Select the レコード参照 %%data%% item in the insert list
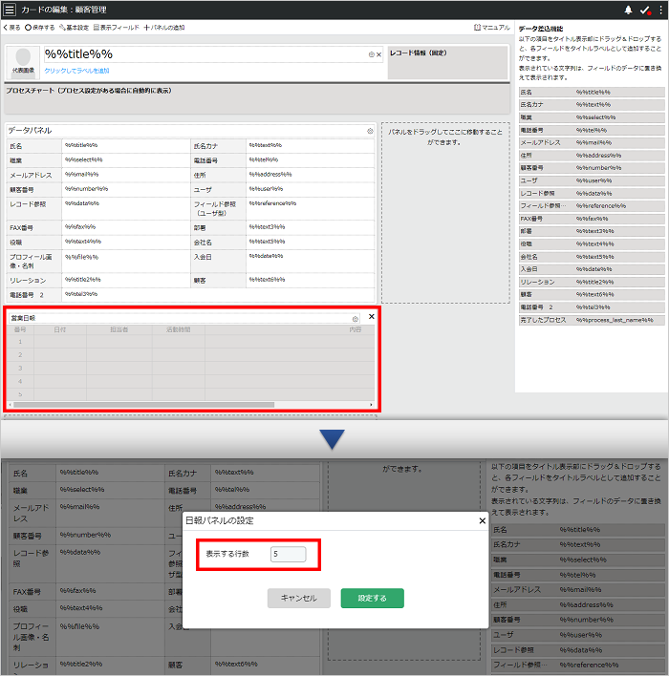The width and height of the screenshot is (669, 676). coord(592,194)
